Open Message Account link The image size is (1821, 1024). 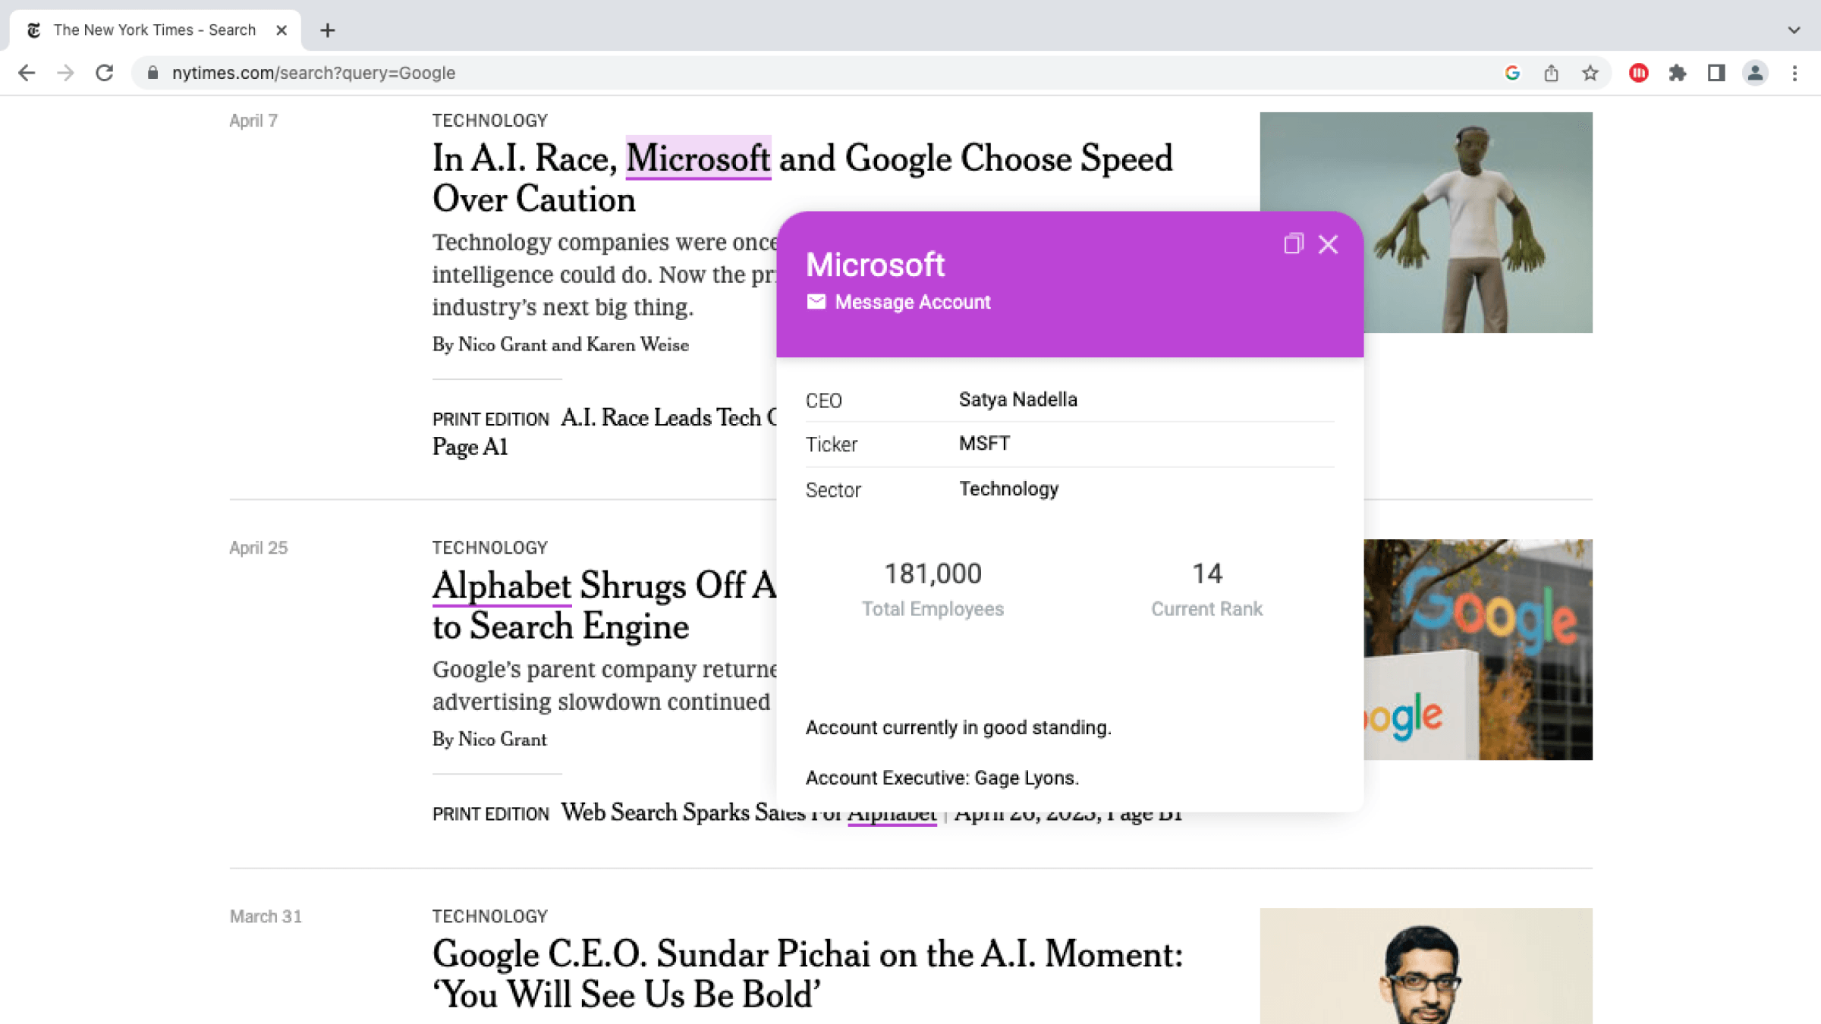click(x=913, y=302)
